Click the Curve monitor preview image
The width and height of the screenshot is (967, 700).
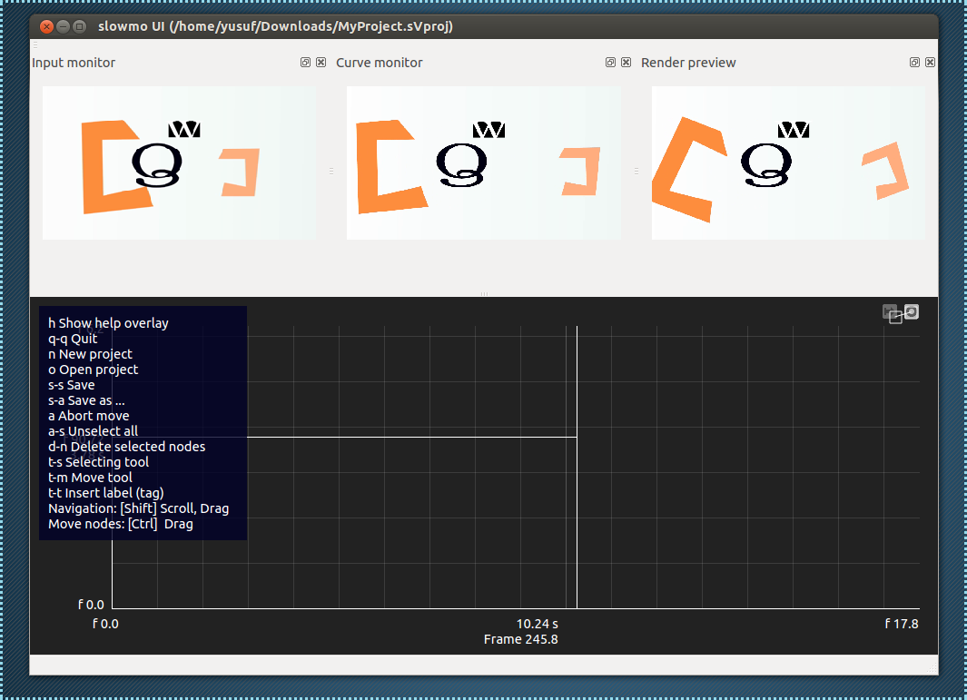(x=483, y=163)
